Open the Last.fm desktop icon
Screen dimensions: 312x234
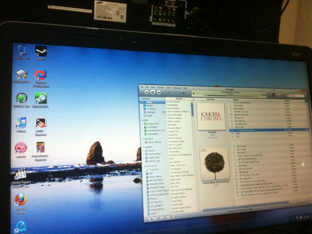point(21,150)
